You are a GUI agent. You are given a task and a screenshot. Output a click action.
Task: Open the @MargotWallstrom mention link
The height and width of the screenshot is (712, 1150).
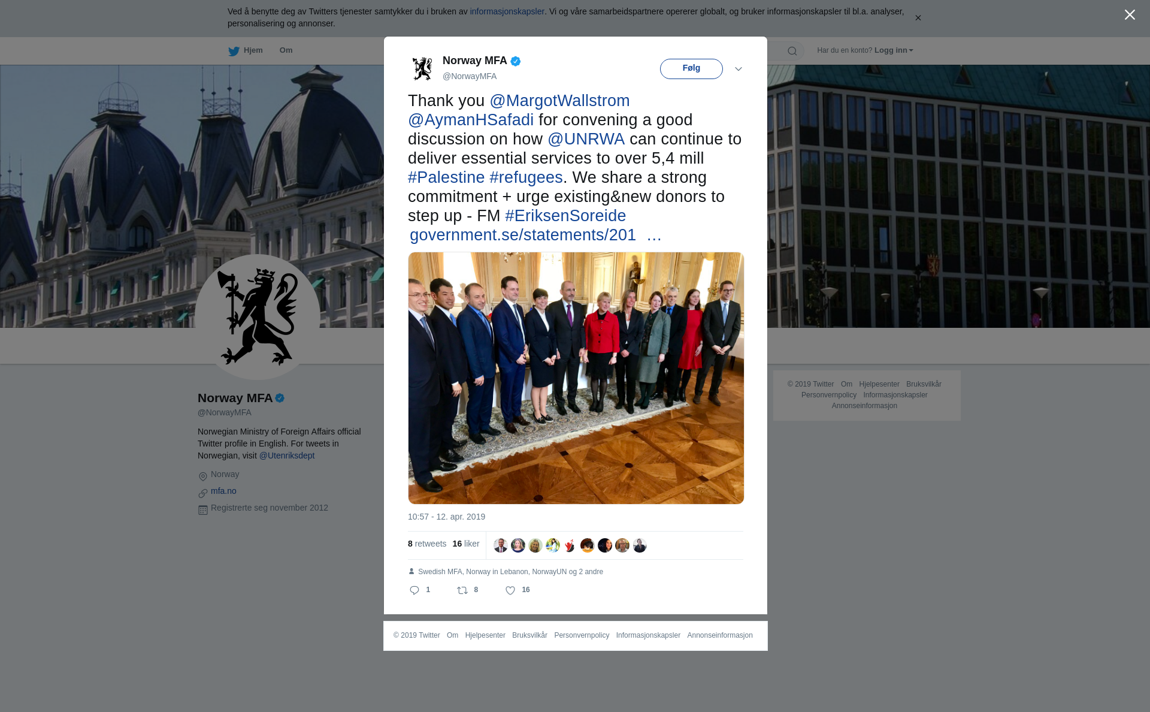(x=559, y=101)
